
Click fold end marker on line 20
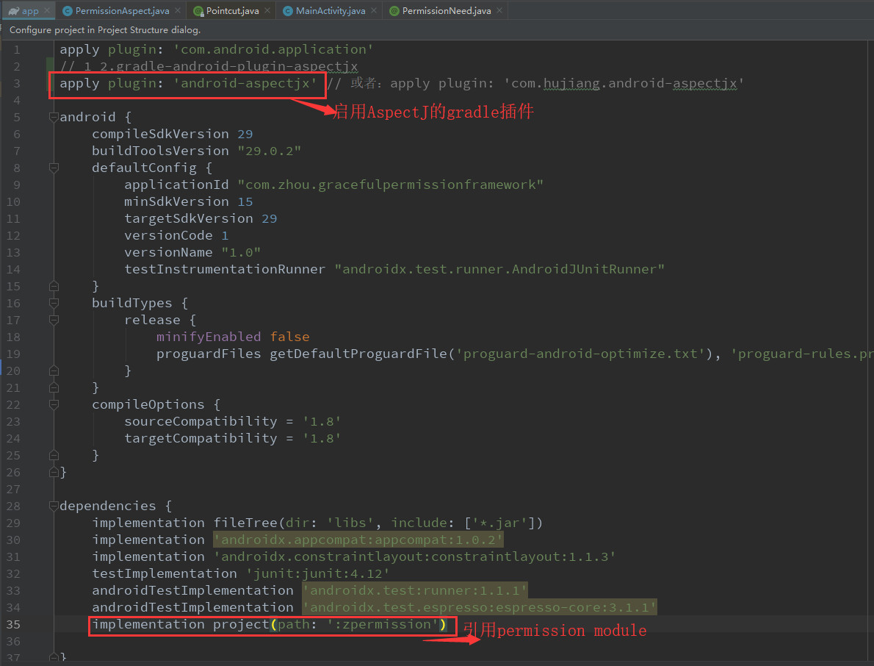pyautogui.click(x=54, y=370)
